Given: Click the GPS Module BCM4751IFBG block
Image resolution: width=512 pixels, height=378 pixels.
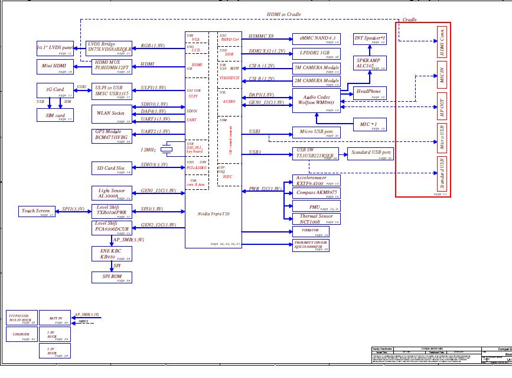Looking at the screenshot, I should (x=112, y=136).
